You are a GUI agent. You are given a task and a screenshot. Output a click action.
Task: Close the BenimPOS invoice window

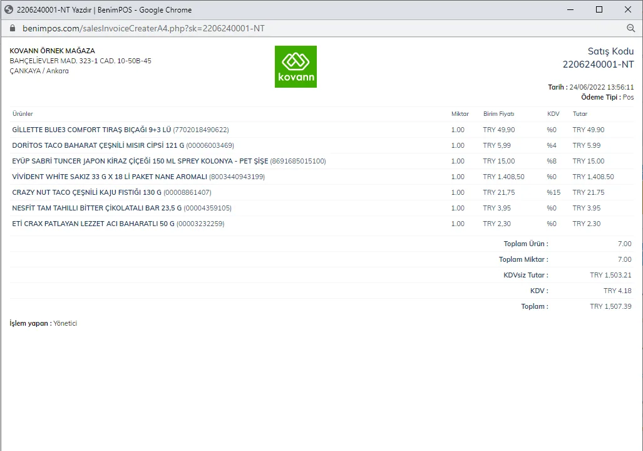coord(628,9)
